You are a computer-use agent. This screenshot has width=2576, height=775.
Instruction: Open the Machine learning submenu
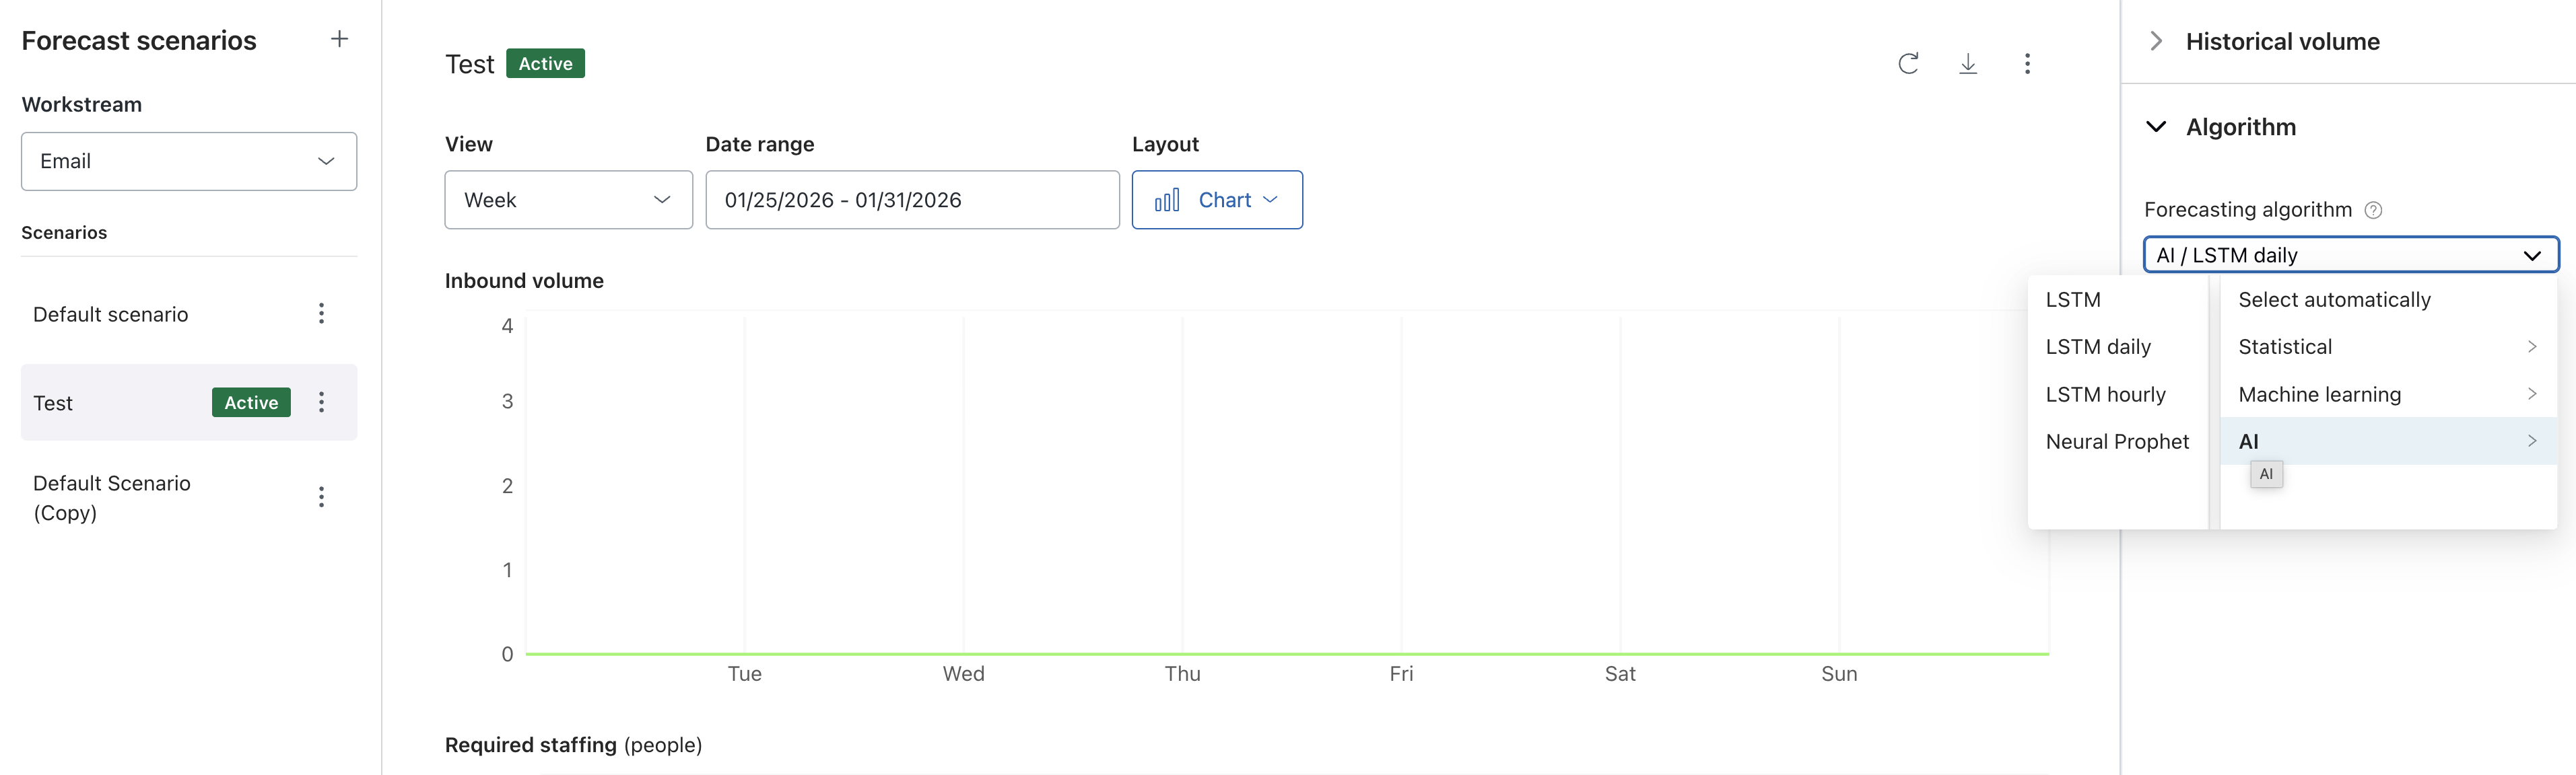(2386, 394)
